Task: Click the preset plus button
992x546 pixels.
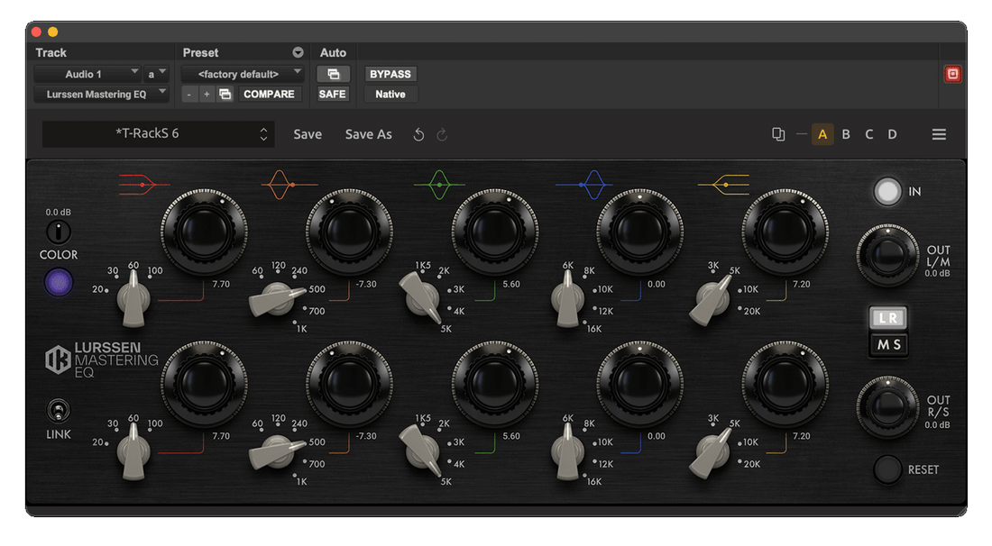Action: [x=207, y=95]
